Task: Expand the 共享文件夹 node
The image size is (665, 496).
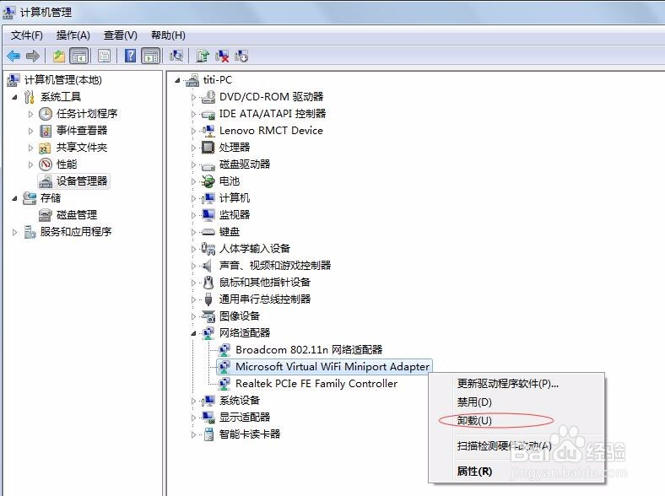Action: (x=30, y=148)
